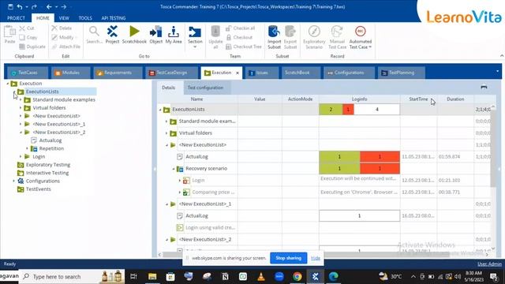Cut the selected item
The image size is (505, 284).
click(x=27, y=28)
